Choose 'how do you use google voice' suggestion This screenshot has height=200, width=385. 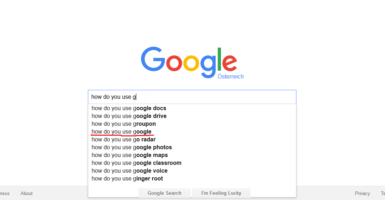click(x=192, y=171)
